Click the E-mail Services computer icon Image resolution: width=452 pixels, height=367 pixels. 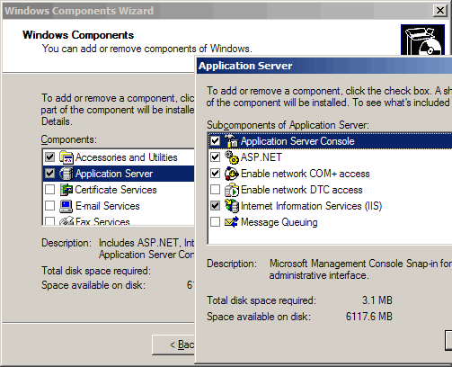[66, 206]
